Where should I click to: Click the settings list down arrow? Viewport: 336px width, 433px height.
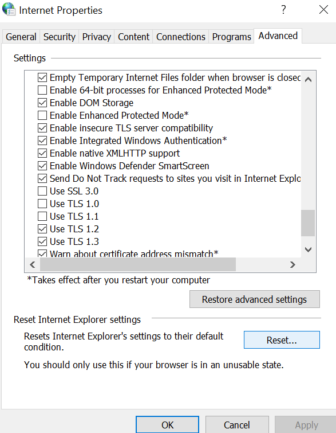[308, 249]
